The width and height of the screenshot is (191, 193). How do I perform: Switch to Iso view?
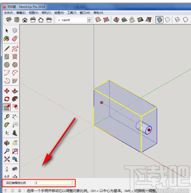click(x=9, y=20)
